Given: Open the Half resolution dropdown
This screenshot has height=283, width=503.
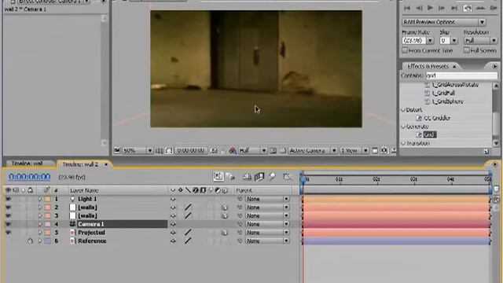Looking at the screenshot, I should (252, 150).
